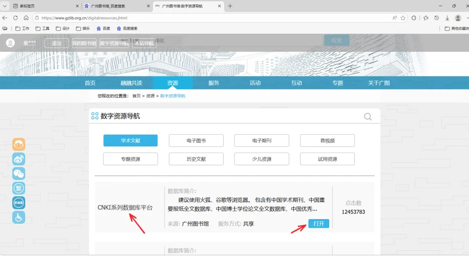This screenshot has height=256, width=469.
Task: Open the 融融共读 navigation menu
Action: tap(131, 83)
